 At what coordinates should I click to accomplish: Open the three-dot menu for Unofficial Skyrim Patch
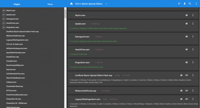pyautogui.click(x=193, y=75)
